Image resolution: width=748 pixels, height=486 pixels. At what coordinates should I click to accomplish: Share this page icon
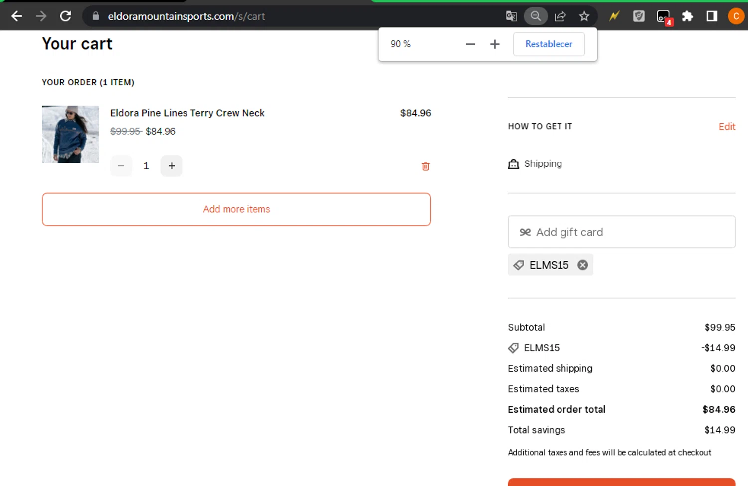point(560,16)
